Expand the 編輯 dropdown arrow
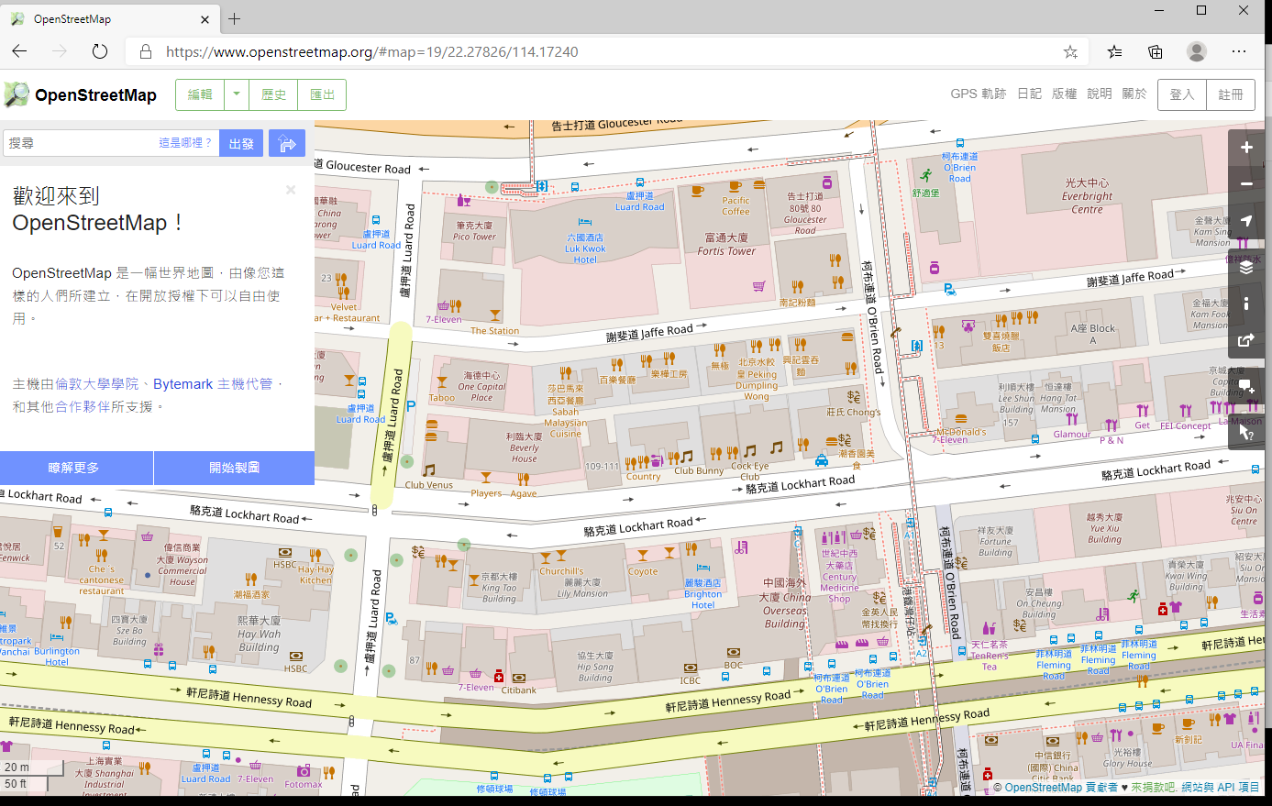The width and height of the screenshot is (1272, 806). pos(237,94)
